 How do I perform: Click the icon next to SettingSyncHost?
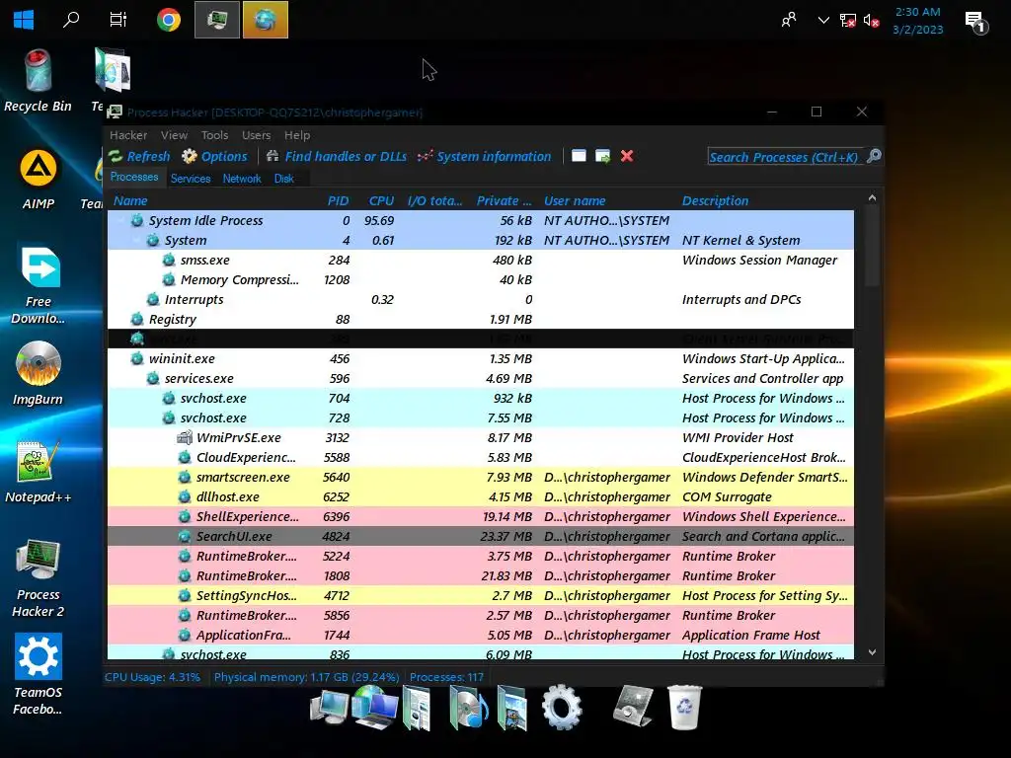(x=185, y=595)
